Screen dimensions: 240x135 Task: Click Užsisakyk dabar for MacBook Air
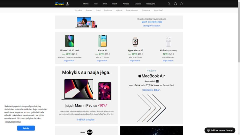tap(151, 90)
